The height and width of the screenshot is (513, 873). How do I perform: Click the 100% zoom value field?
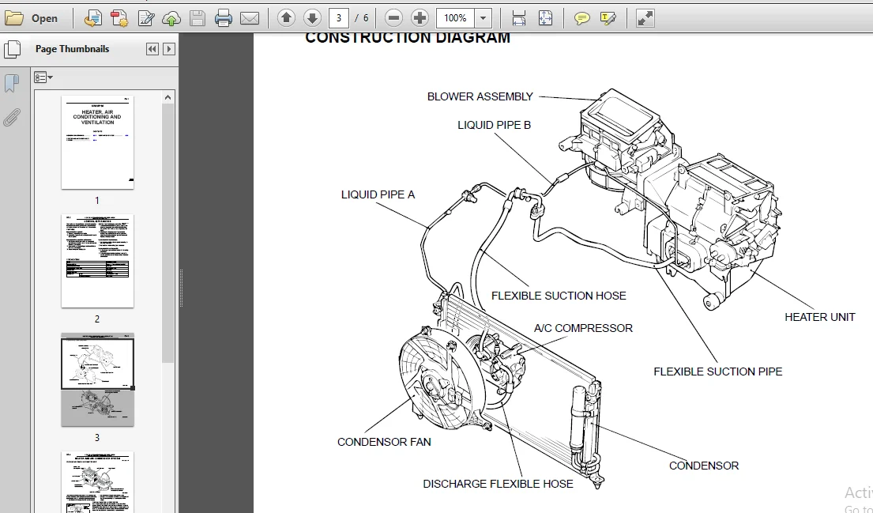pyautogui.click(x=455, y=18)
